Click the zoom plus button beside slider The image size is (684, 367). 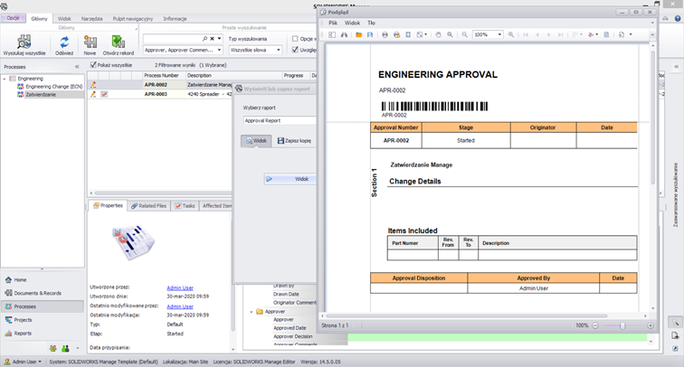click(x=651, y=325)
